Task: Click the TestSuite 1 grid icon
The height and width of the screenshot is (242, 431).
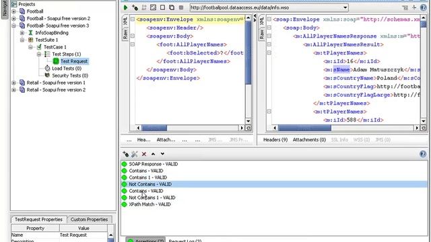Action: 31,40
